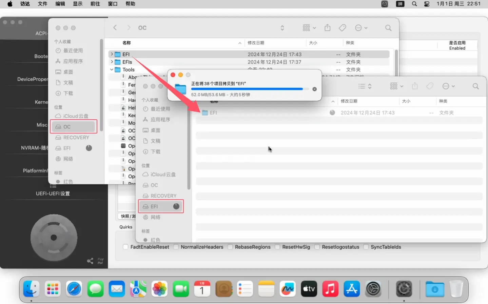Click tag icon in OC Finder toolbar
The height and width of the screenshot is (304, 488).
[343, 28]
